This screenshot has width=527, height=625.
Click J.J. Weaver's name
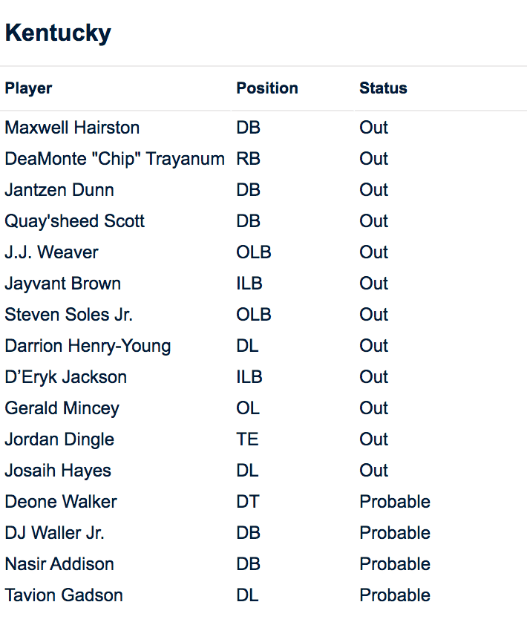[x=51, y=252]
